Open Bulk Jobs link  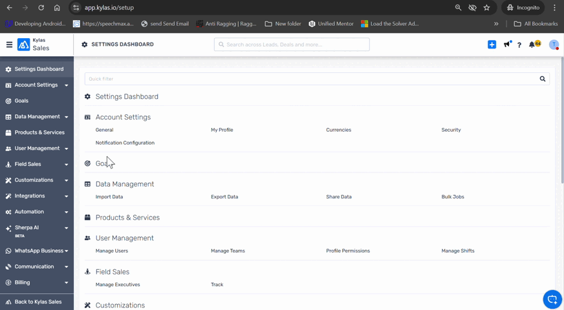click(453, 197)
